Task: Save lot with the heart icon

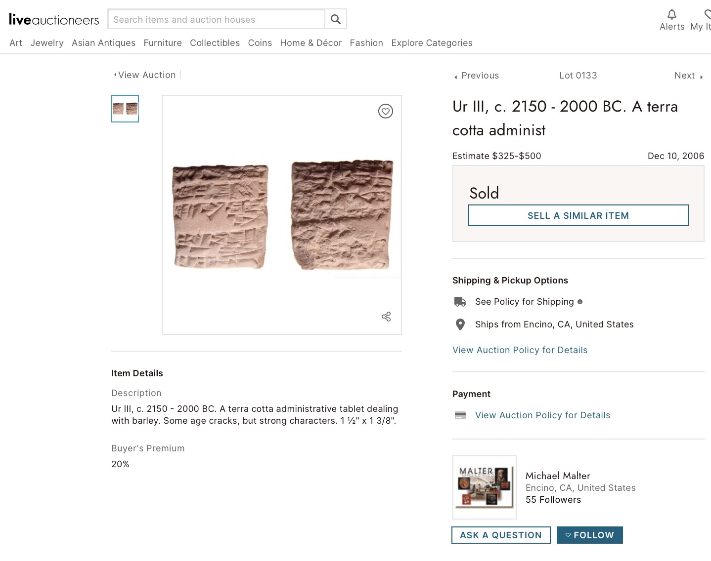Action: 386,111
